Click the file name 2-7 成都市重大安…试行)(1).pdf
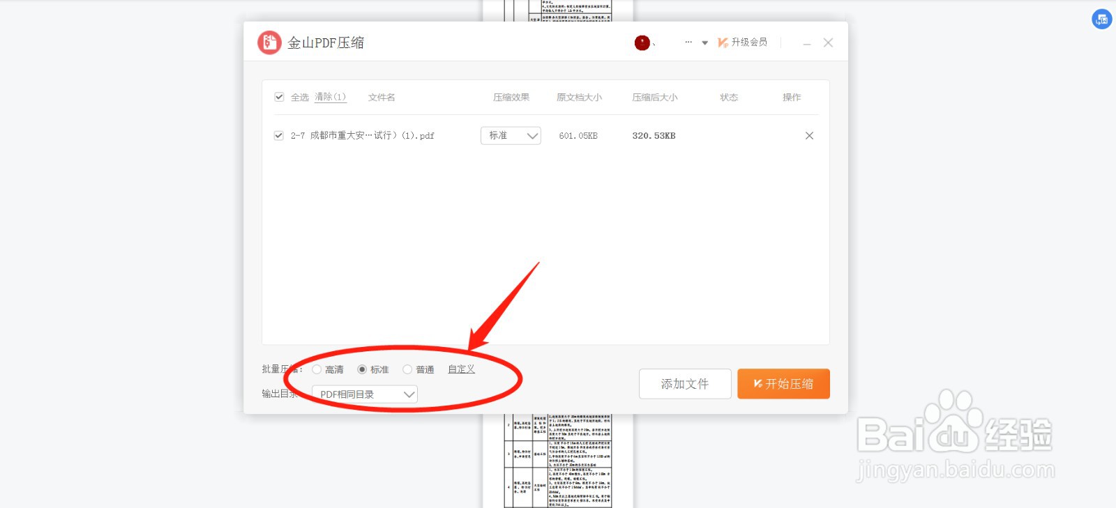1116x508 pixels. click(363, 136)
